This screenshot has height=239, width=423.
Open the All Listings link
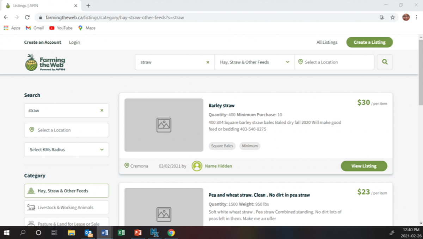tap(327, 42)
